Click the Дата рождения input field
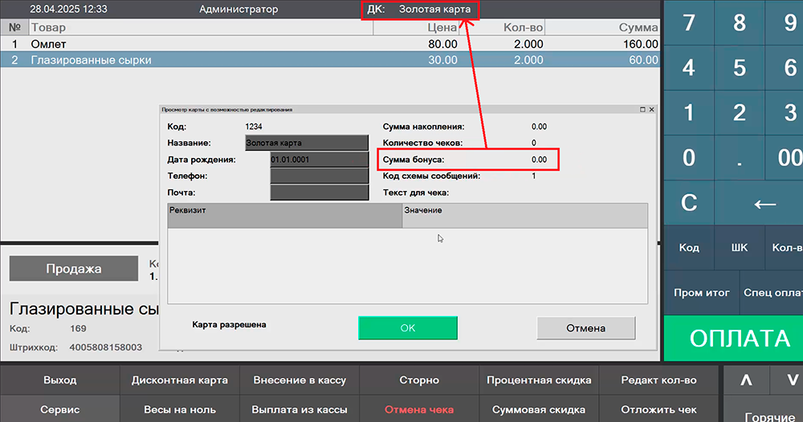Screen dimensions: 803x422 (x=319, y=160)
